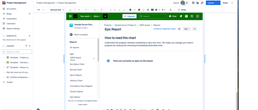Add a column layout
Image resolution: width=258 pixels, height=110 pixels.
152,10
